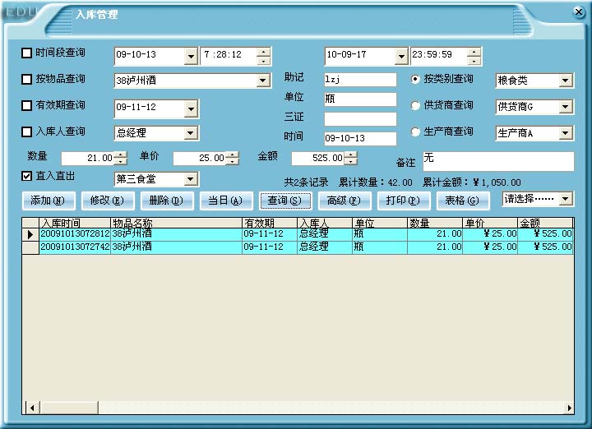Image resolution: width=592 pixels, height=429 pixels.
Task: Click the 入库人 column header
Action: coord(325,223)
